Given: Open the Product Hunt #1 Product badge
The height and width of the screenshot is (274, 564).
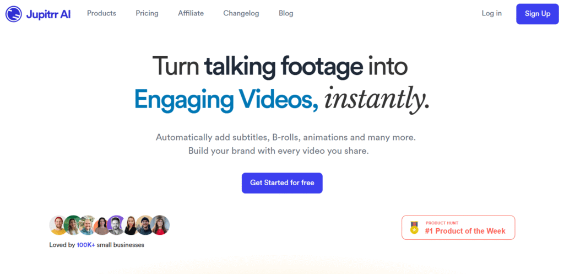Looking at the screenshot, I should [x=458, y=228].
